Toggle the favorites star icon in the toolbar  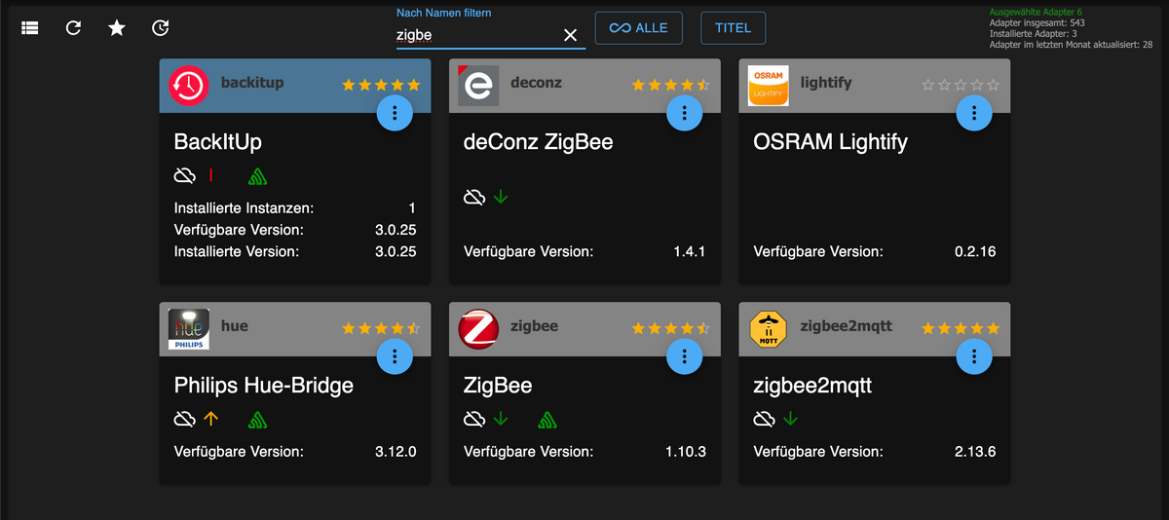point(117,28)
